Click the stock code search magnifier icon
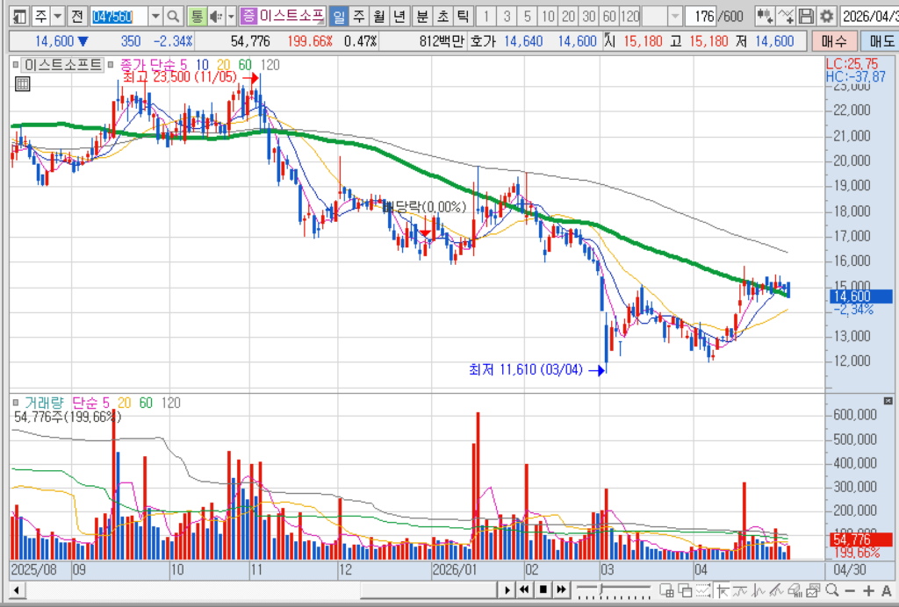 pos(173,16)
